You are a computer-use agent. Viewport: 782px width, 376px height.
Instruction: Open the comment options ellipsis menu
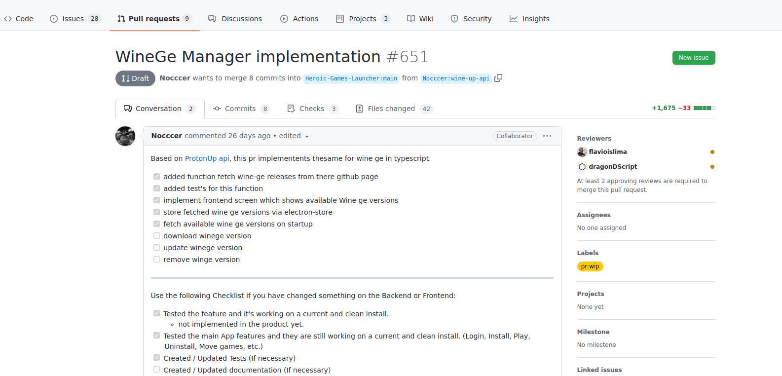547,136
